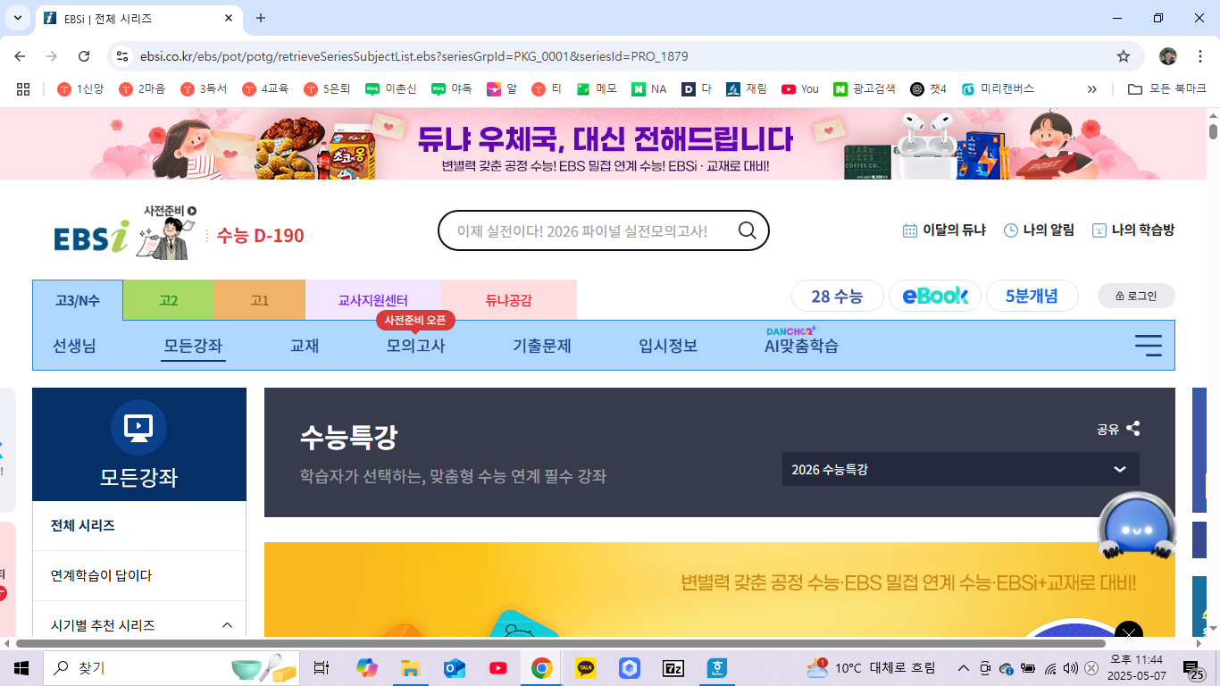
Task: Click the Windows taskbar search box
Action: tap(170, 668)
